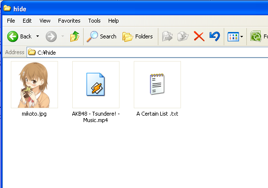
Task: Click the green Back arrow button
Action: (x=13, y=36)
